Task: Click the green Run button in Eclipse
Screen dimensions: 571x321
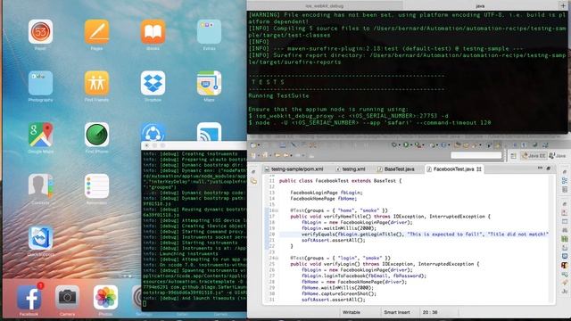Action: click(406, 144)
